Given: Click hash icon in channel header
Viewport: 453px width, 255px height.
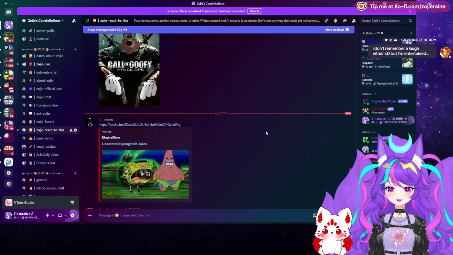Looking at the screenshot, I should click(87, 21).
